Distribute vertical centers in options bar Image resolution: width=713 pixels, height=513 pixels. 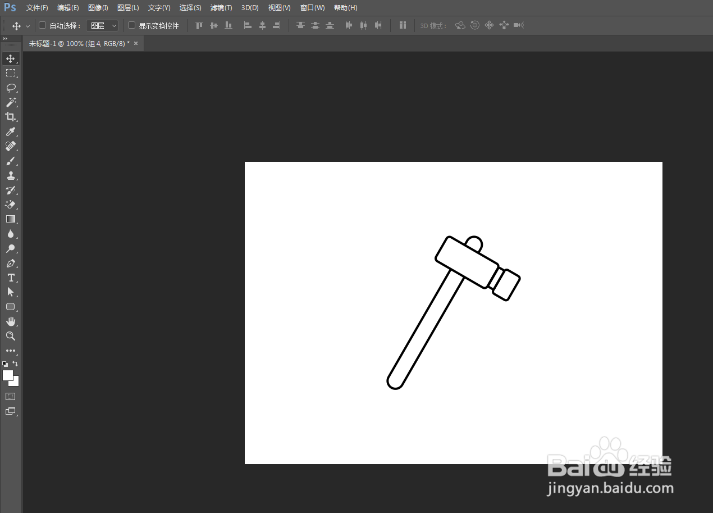pyautogui.click(x=315, y=25)
